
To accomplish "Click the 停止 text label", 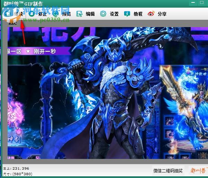I will tap(42, 14).
